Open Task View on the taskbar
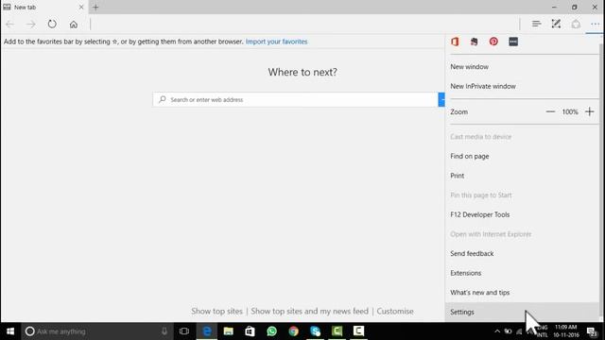 pyautogui.click(x=184, y=331)
